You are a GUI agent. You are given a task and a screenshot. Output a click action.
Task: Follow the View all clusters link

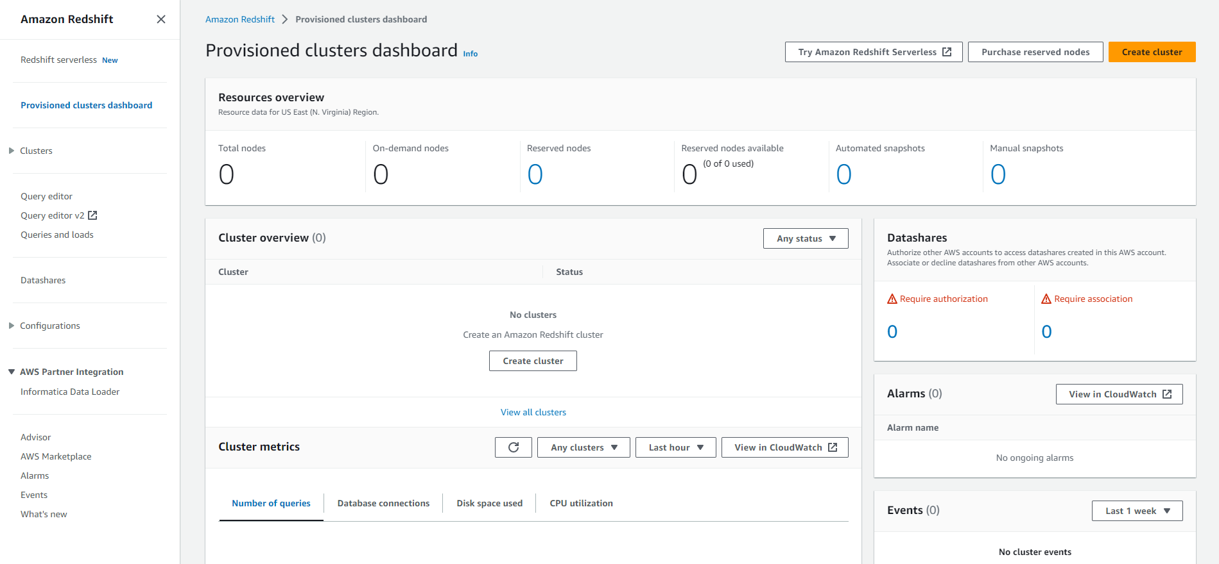(533, 412)
